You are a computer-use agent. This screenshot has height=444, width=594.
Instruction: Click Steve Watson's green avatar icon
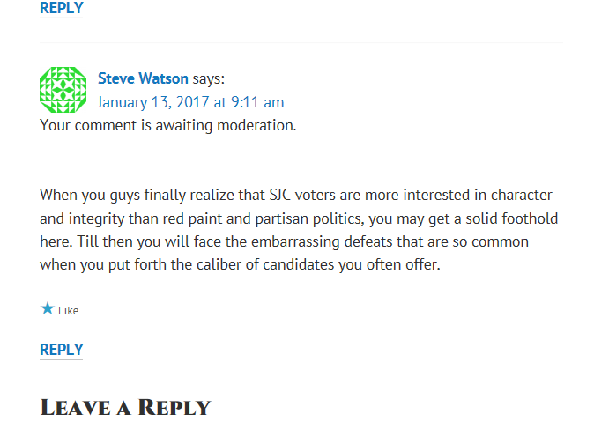(x=63, y=90)
